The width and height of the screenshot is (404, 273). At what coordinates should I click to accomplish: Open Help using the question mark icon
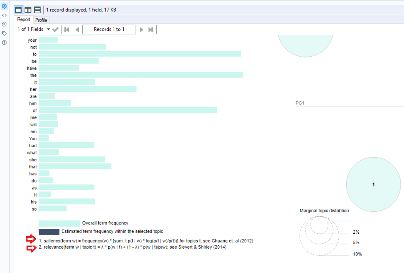[4, 43]
